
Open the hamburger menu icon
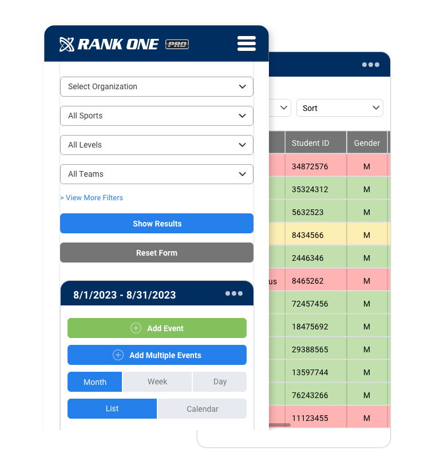(246, 43)
